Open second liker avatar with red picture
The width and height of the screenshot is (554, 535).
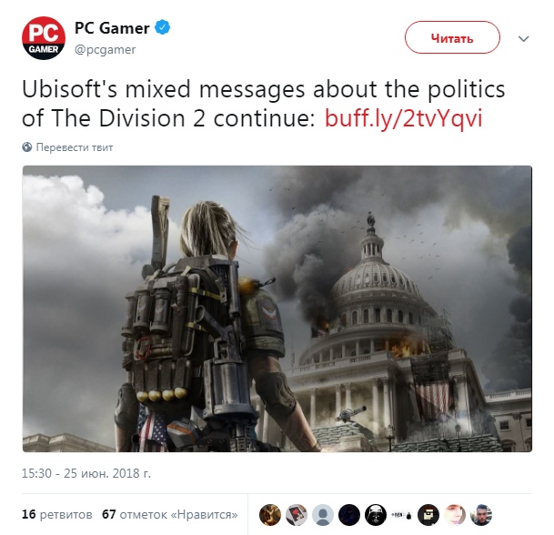click(297, 515)
